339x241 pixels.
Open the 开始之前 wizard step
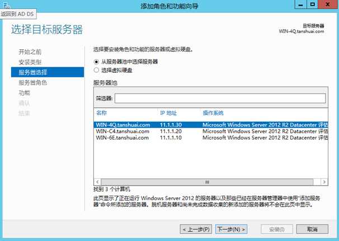tap(30, 52)
